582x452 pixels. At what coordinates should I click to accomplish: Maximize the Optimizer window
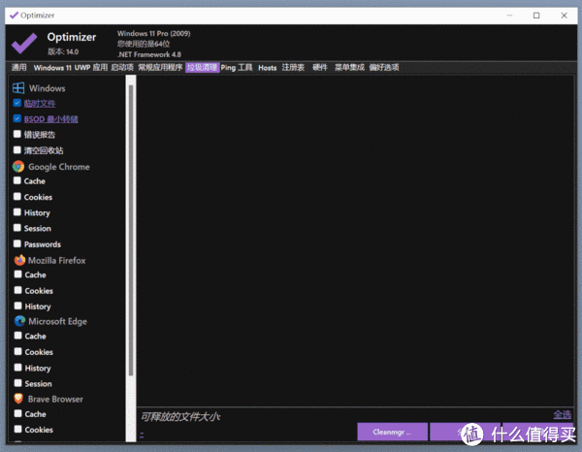pos(536,16)
